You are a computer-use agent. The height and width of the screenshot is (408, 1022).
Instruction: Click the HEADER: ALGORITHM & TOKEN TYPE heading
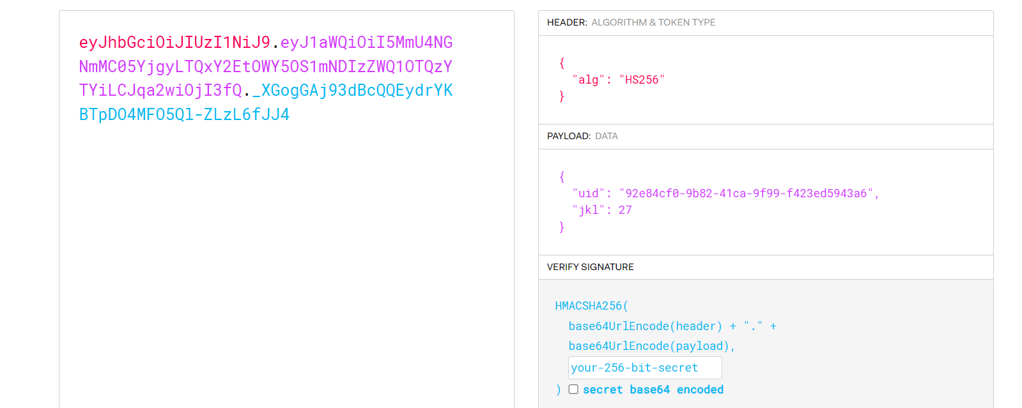coord(631,22)
